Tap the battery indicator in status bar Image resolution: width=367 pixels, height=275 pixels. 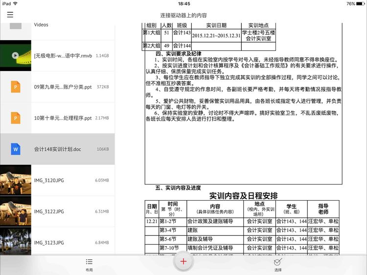pyautogui.click(x=359, y=3)
